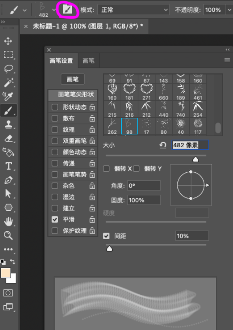The height and width of the screenshot is (330, 233).
Task: Enable 双重画笔 checkbox
Action: (55, 141)
